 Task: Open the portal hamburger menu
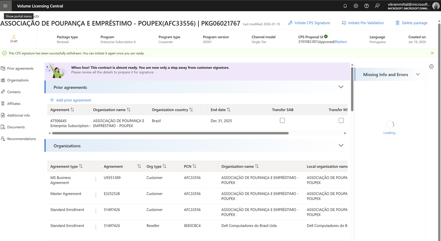coord(5,6)
